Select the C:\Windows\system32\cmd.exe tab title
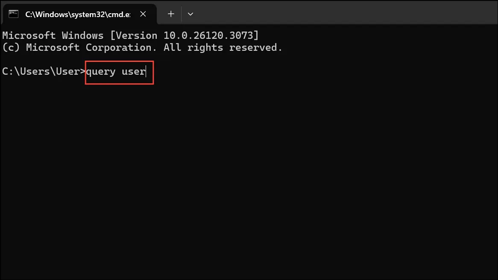 click(x=78, y=14)
